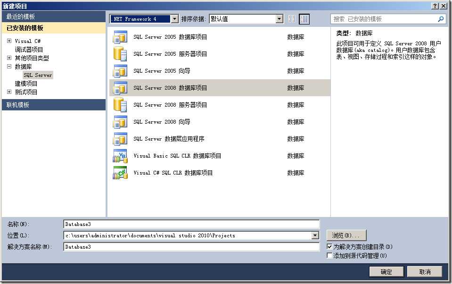Collapse the 数据库 tree node
The width and height of the screenshot is (452, 284).
coord(9,67)
